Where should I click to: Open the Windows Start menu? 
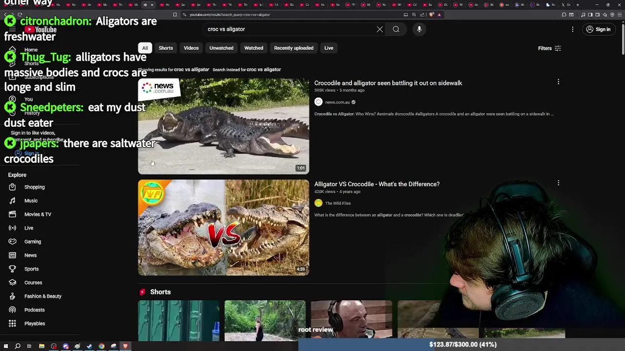tap(6, 346)
